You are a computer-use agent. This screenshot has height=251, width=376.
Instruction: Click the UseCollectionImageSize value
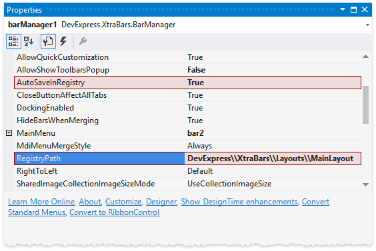pyautogui.click(x=273, y=184)
